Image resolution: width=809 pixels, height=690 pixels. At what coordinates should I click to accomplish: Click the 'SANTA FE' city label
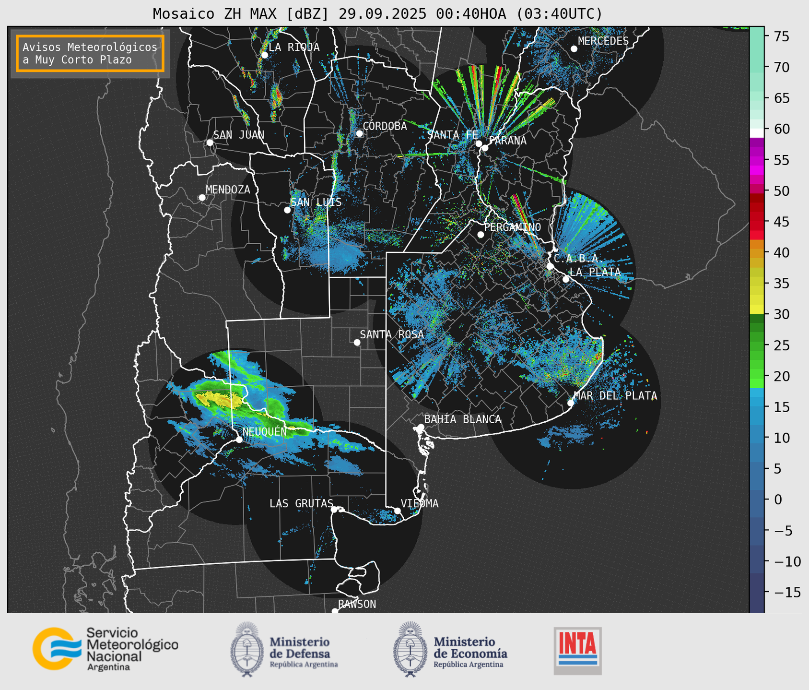(x=453, y=135)
